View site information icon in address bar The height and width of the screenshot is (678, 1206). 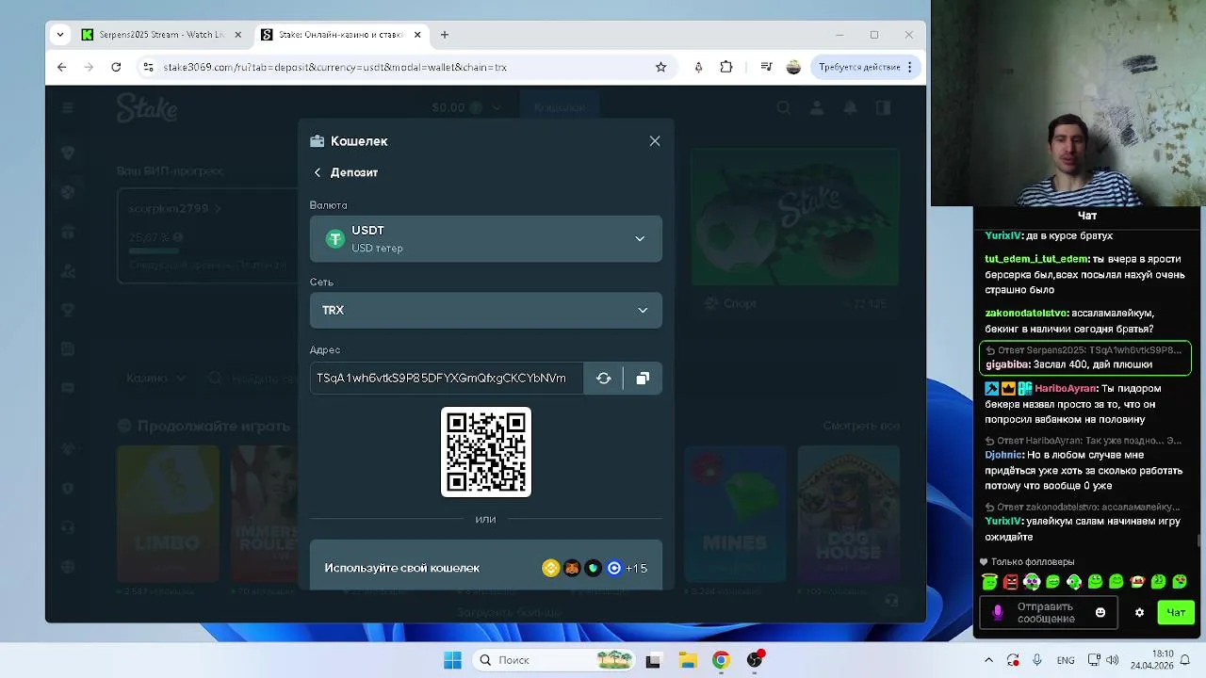pyautogui.click(x=147, y=67)
